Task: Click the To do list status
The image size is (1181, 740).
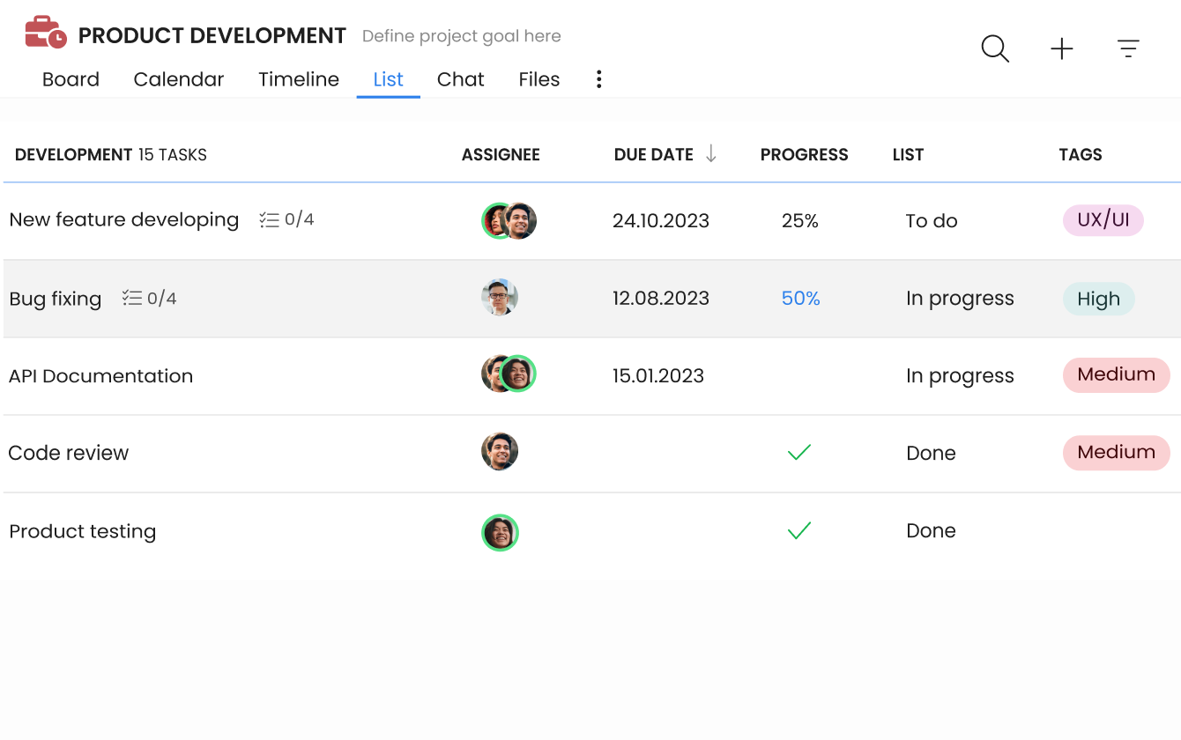Action: pos(932,220)
